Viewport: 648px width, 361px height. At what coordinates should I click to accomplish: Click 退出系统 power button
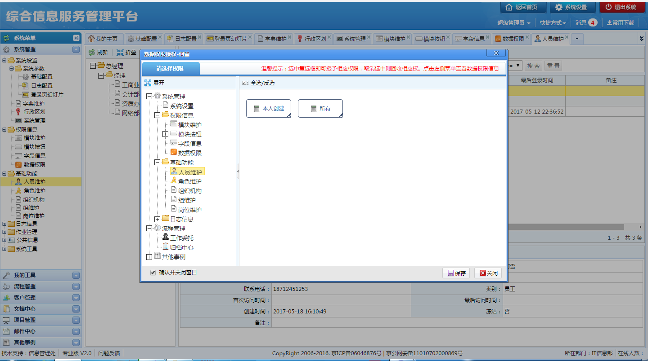(x=622, y=7)
